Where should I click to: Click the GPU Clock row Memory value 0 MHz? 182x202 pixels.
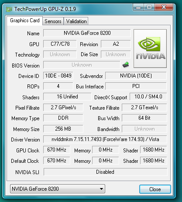click(106, 150)
